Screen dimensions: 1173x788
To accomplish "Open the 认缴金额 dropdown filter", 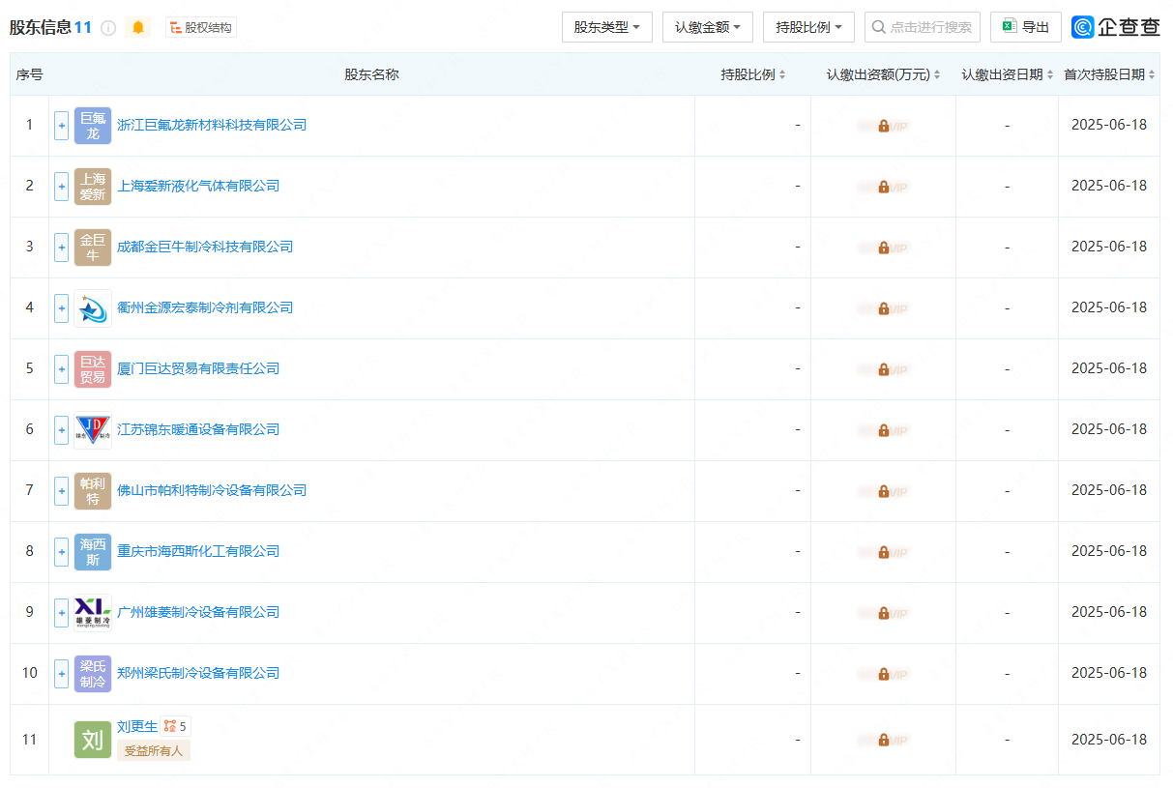I will (x=708, y=27).
